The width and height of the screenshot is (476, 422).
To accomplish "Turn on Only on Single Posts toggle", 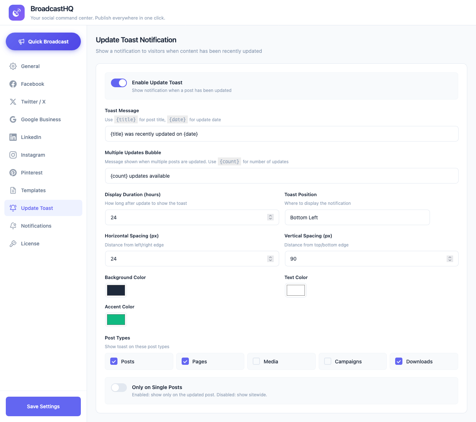I will click(x=119, y=388).
